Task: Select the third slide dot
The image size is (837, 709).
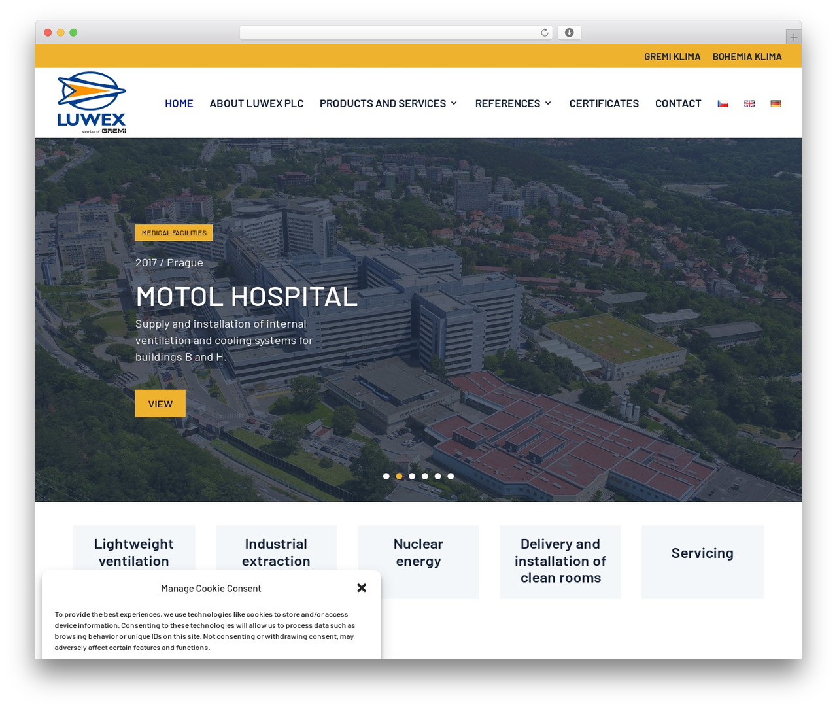Action: tap(412, 476)
